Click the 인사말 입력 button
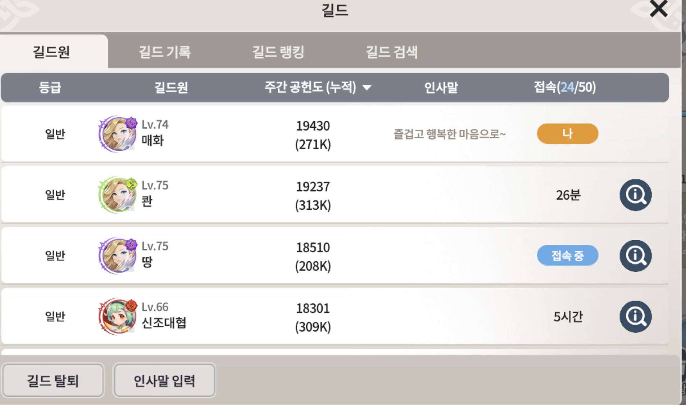The height and width of the screenshot is (405, 686). [164, 381]
